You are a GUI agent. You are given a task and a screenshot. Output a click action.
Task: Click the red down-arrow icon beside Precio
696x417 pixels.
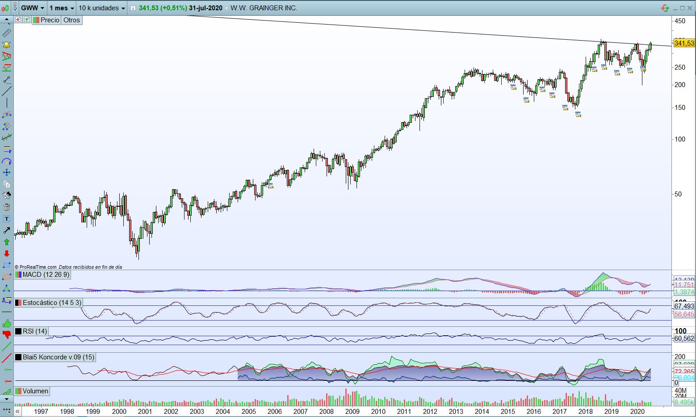(x=18, y=20)
